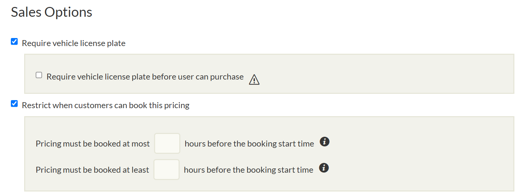Click the text 'Pricing must be booked at most'

click(92, 144)
